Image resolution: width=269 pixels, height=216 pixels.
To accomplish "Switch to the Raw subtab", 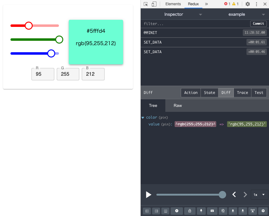I will pyautogui.click(x=178, y=105).
